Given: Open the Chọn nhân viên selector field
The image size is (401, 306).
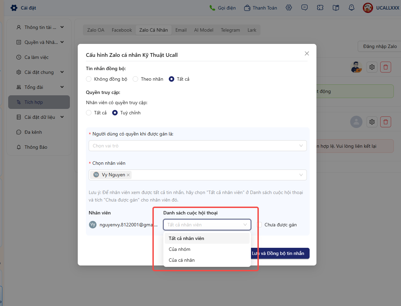Looking at the screenshot, I should (x=197, y=175).
